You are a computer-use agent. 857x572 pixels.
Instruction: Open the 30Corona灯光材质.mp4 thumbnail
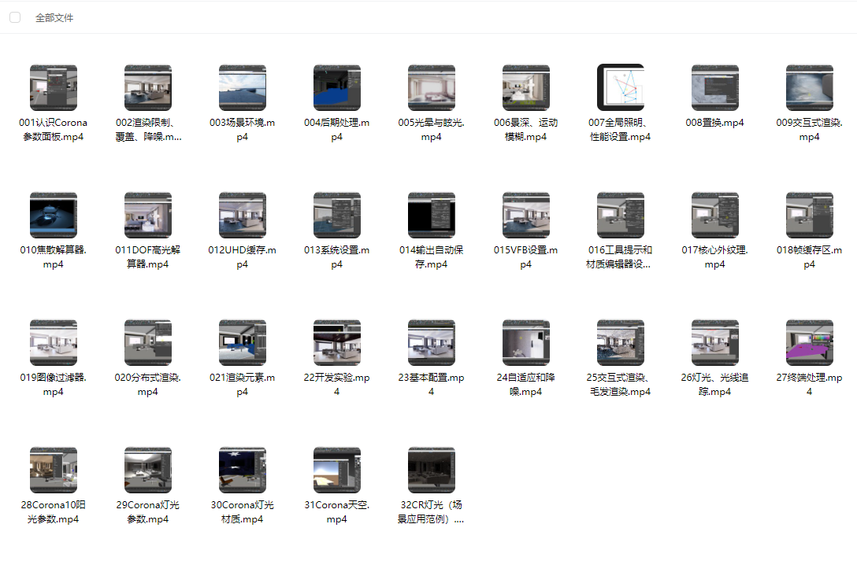click(x=243, y=470)
